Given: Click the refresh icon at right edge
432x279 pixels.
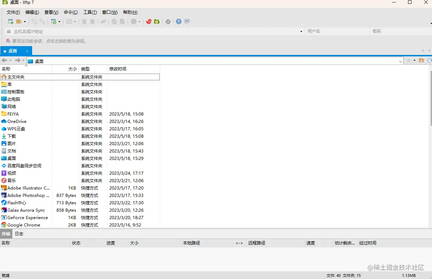Looking at the screenshot, I should [430, 61].
